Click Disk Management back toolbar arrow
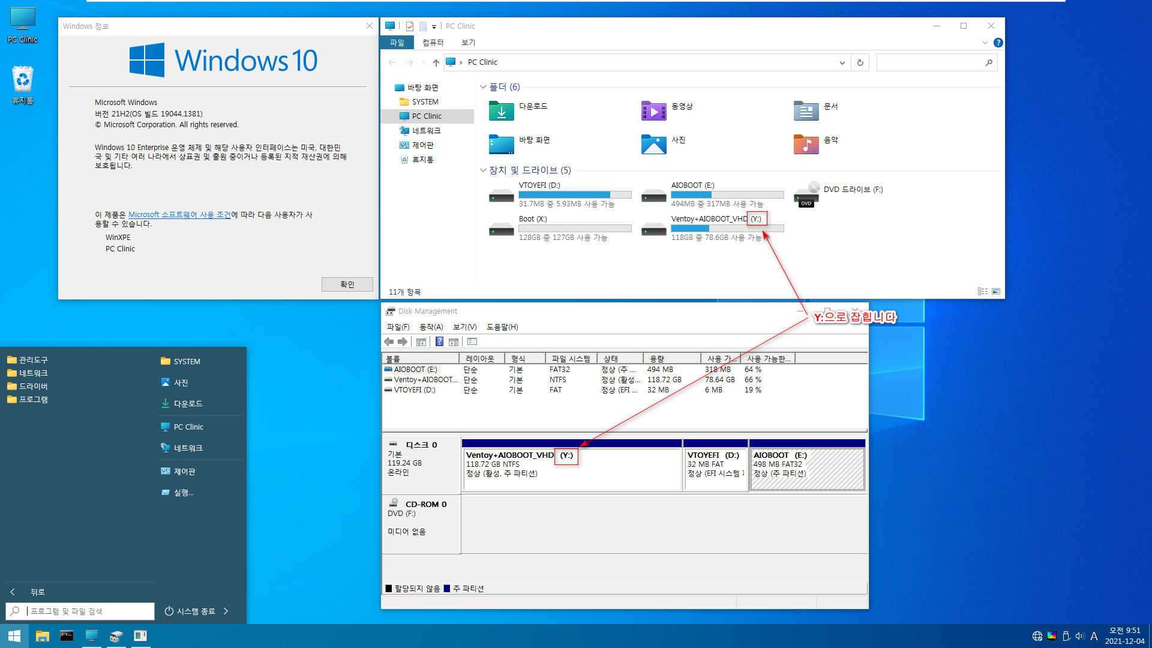Viewport: 1152px width, 648px height. pos(389,341)
